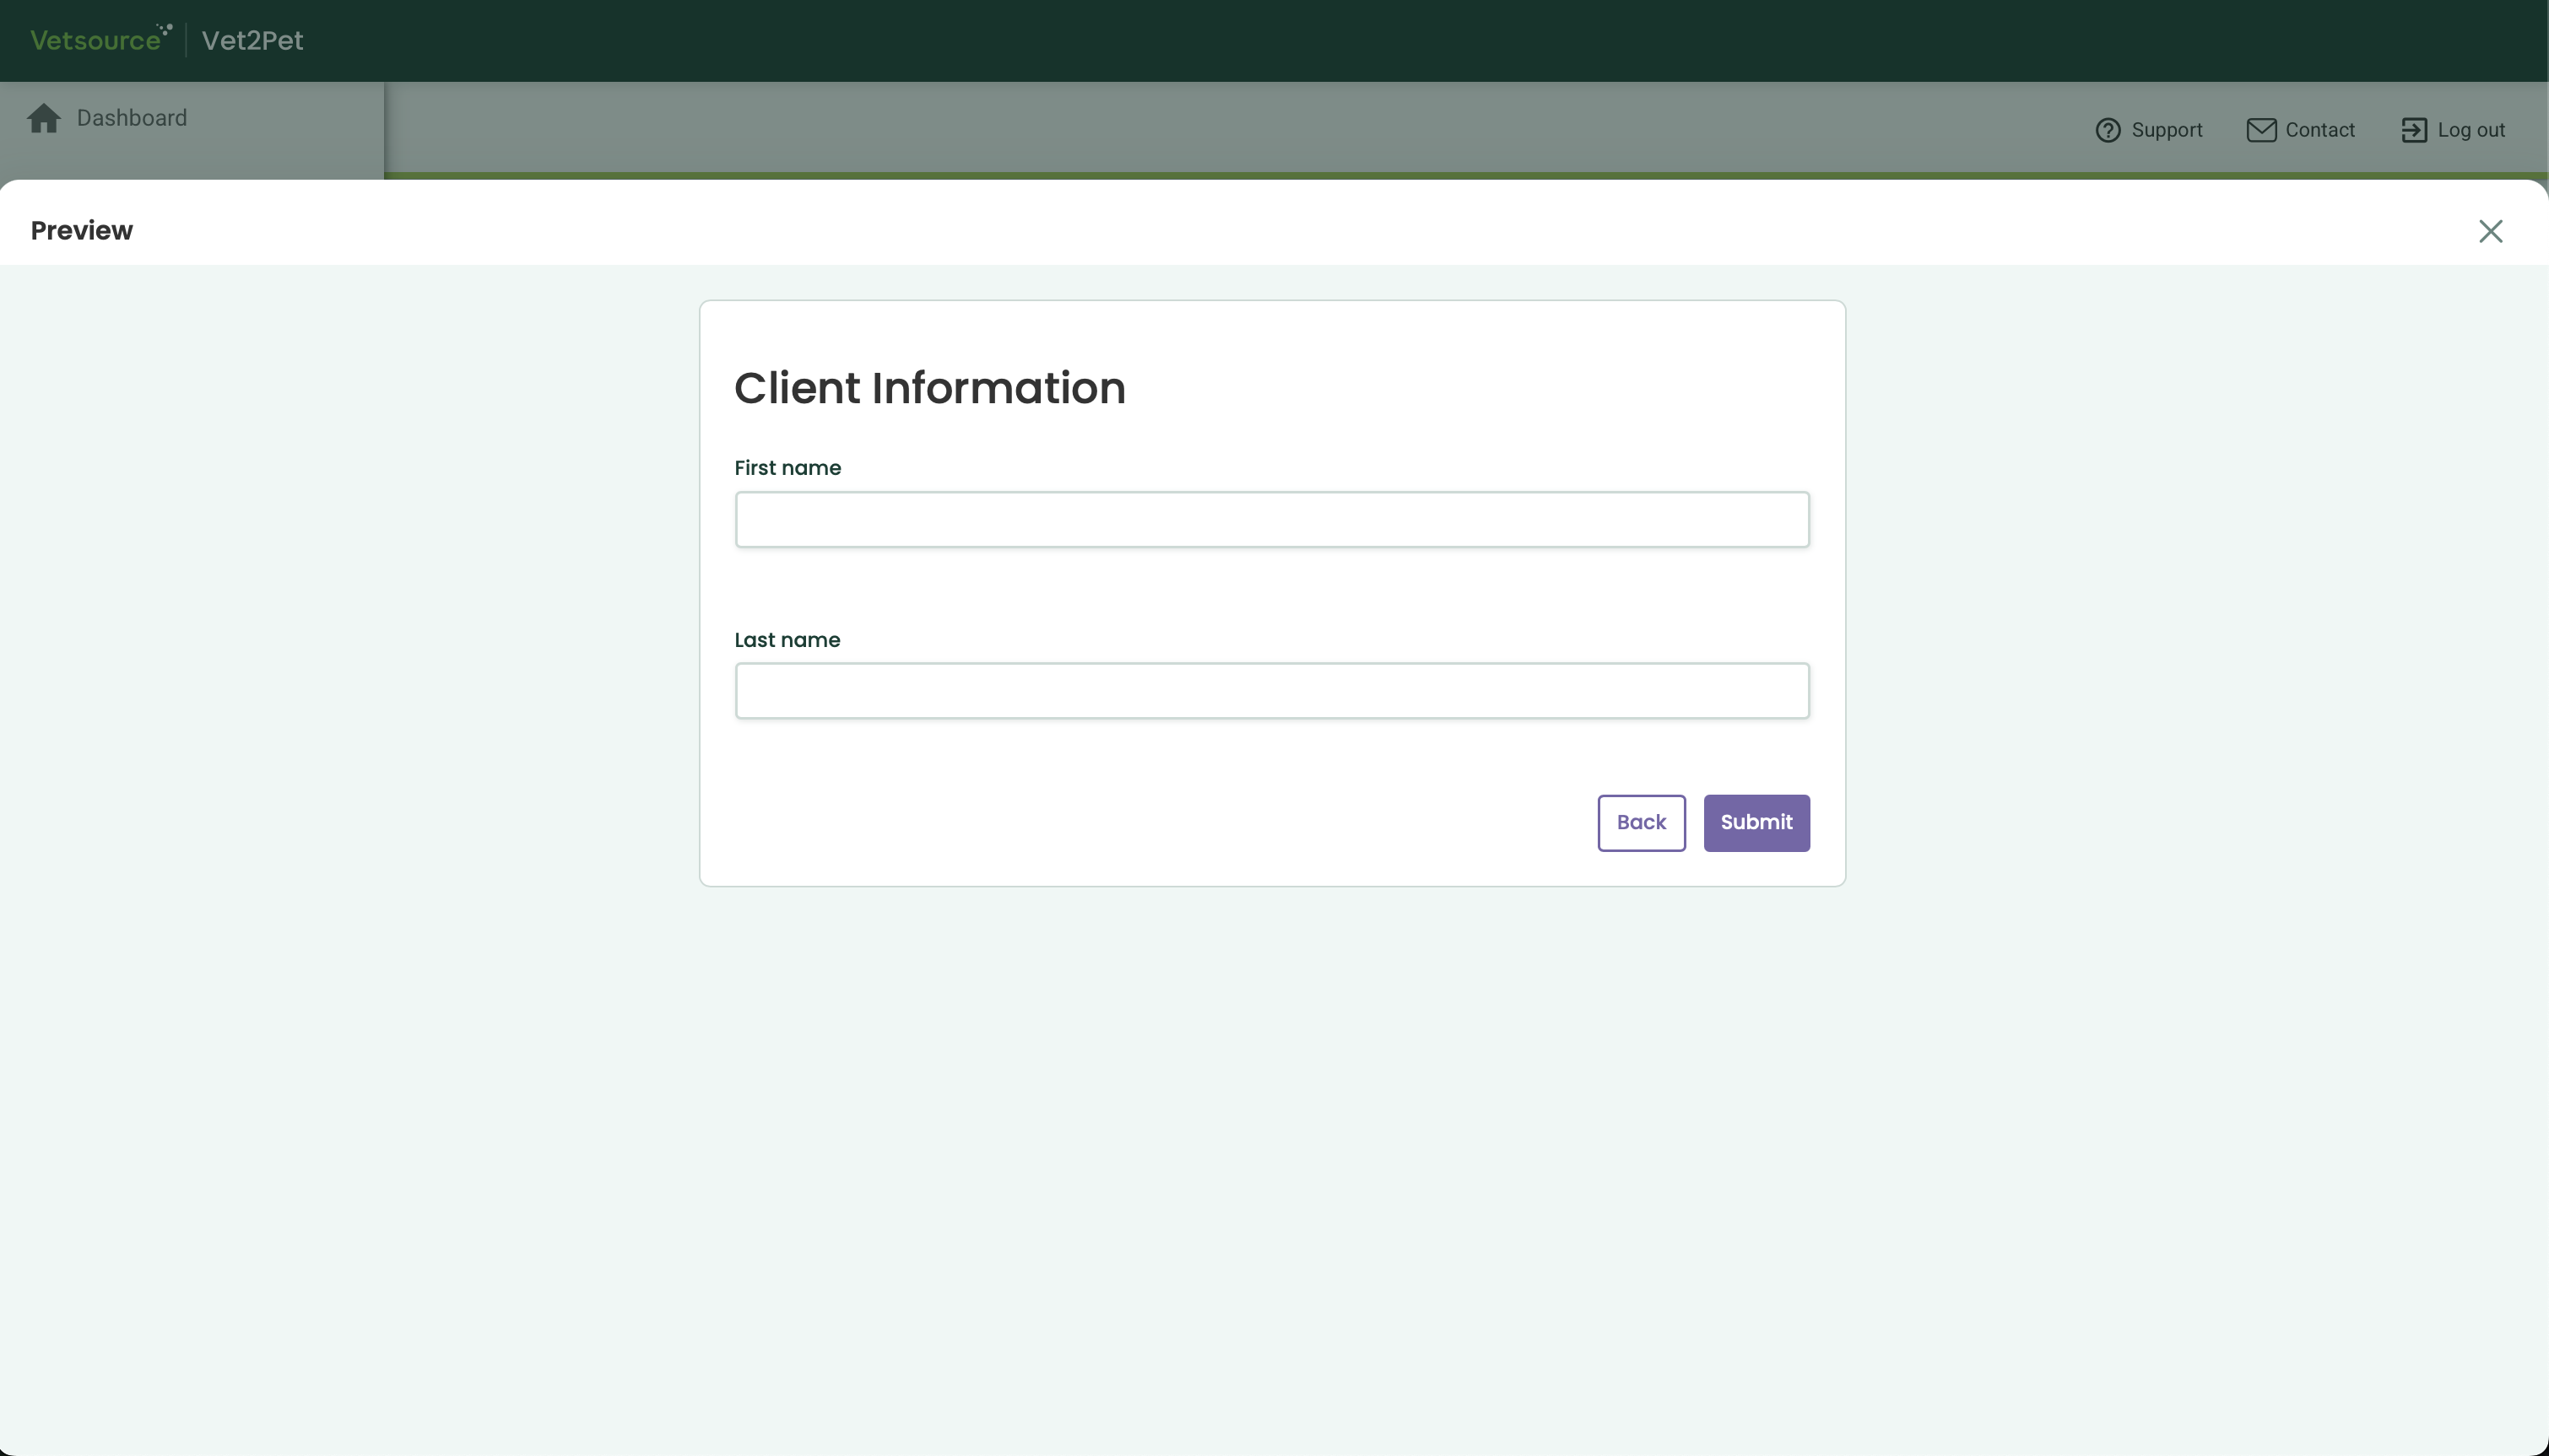This screenshot has height=1456, width=2549.
Task: Click the Last name label
Action: coord(787,640)
